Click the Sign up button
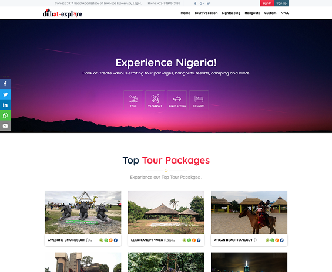 (x=281, y=3)
